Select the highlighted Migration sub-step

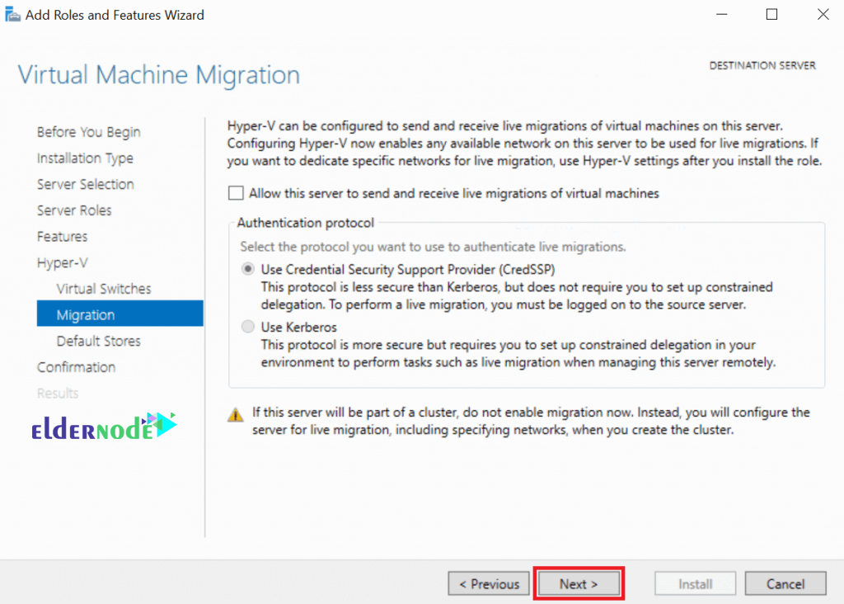120,314
